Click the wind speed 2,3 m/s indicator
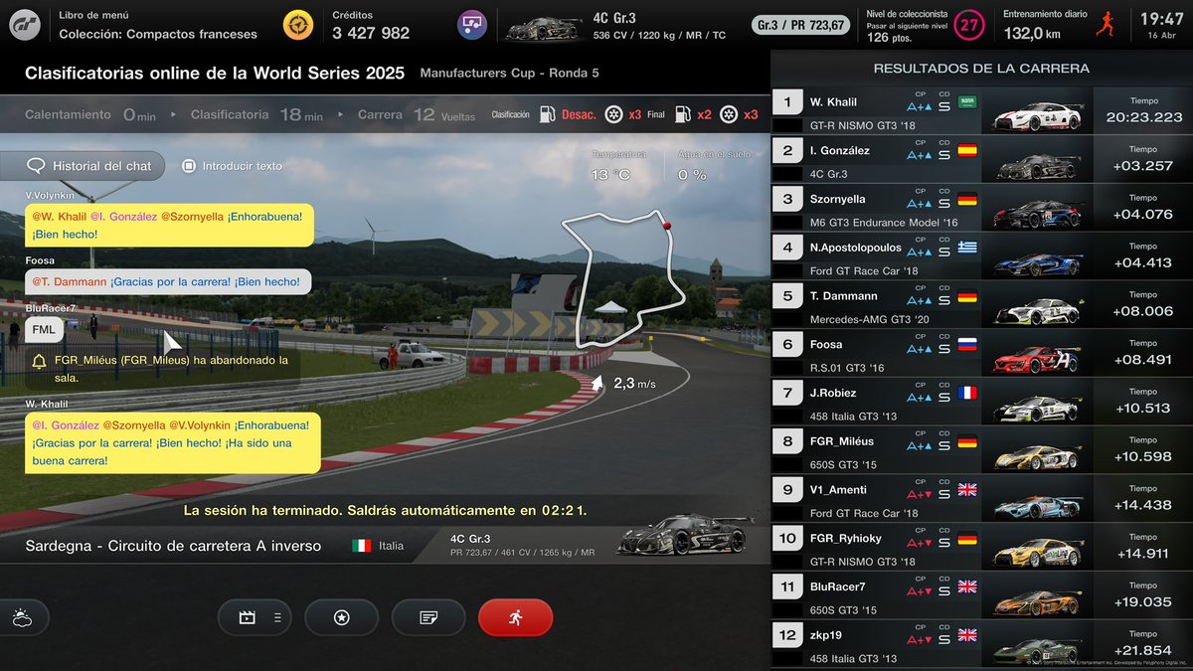This screenshot has height=671, width=1193. pyautogui.click(x=623, y=383)
